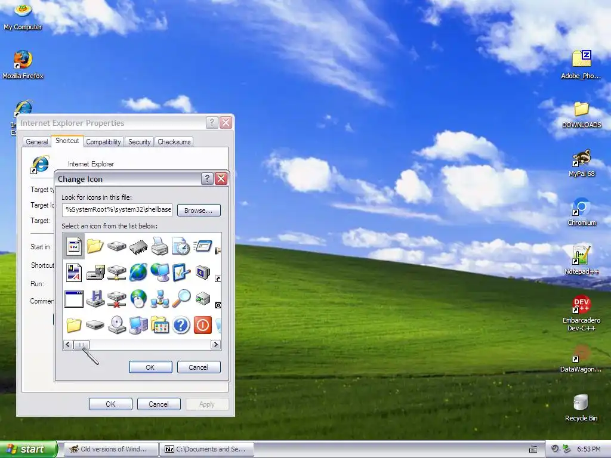This screenshot has height=458, width=611.
Task: Choose the globe with monitor icon
Action: pos(160,272)
